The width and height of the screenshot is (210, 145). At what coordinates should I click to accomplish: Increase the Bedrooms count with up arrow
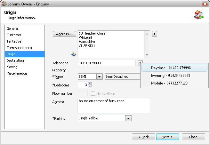[x=90, y=84]
